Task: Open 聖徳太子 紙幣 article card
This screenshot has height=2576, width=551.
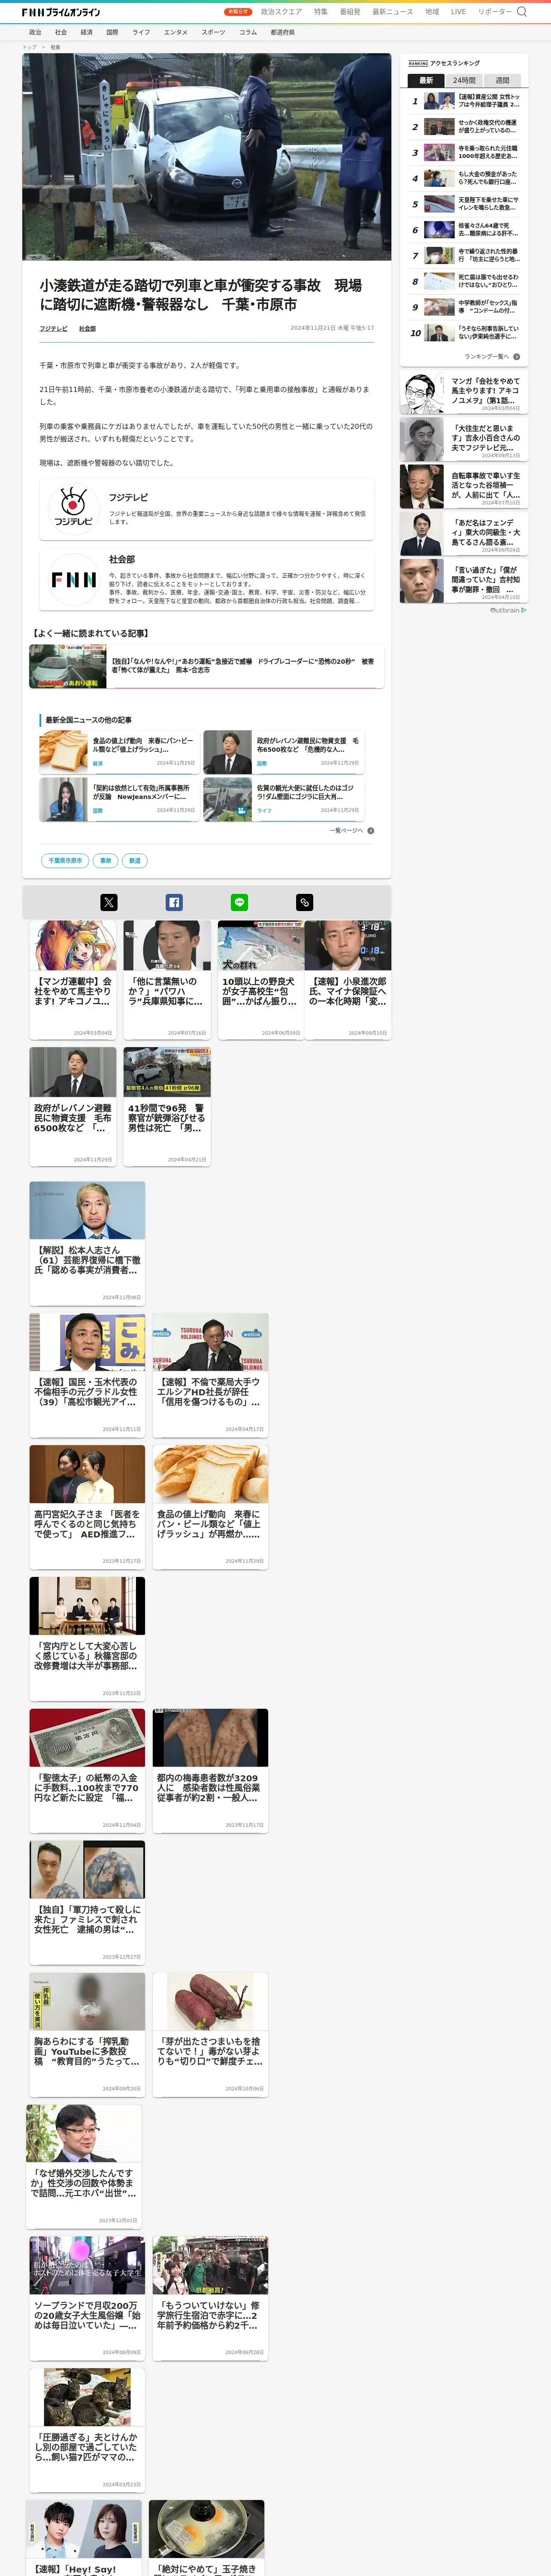Action: [87, 1770]
